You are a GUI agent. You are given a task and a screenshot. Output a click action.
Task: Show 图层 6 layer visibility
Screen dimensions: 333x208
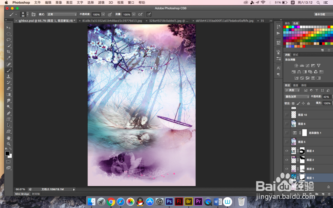pos(287,124)
